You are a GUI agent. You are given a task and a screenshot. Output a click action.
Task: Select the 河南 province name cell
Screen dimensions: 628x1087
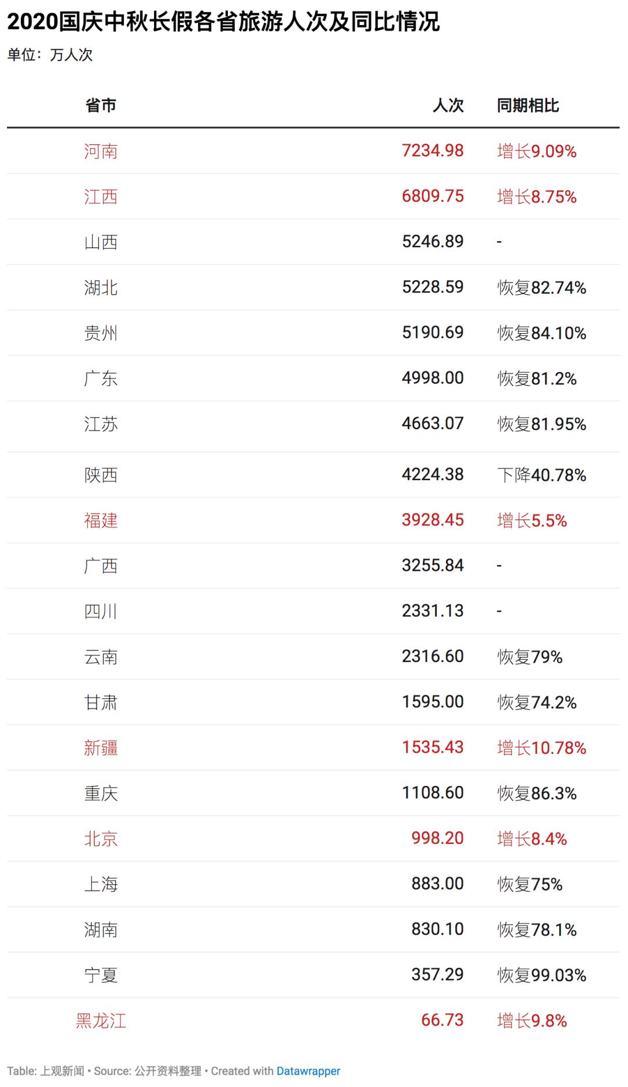(101, 151)
